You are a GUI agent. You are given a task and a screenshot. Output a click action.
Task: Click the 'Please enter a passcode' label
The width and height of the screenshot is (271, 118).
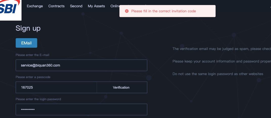click(x=33, y=77)
